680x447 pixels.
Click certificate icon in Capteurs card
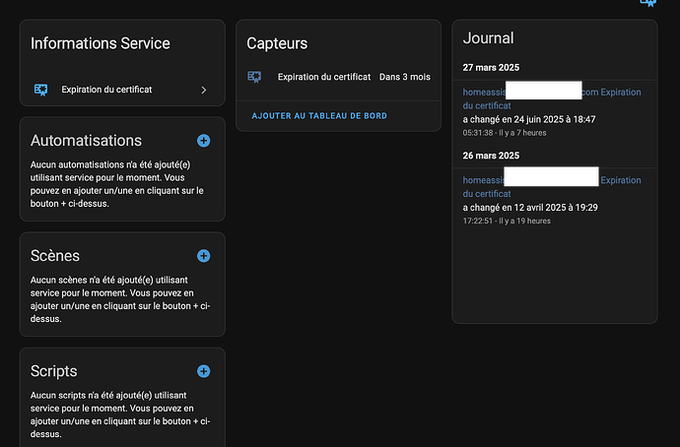[x=254, y=77]
